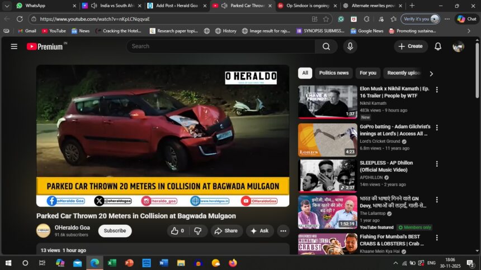This screenshot has width=481, height=270.
Task: Open Copilot Chat in the browser
Action: tap(467, 19)
